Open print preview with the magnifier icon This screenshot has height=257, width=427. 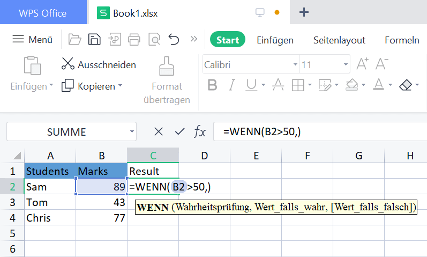[x=154, y=40]
